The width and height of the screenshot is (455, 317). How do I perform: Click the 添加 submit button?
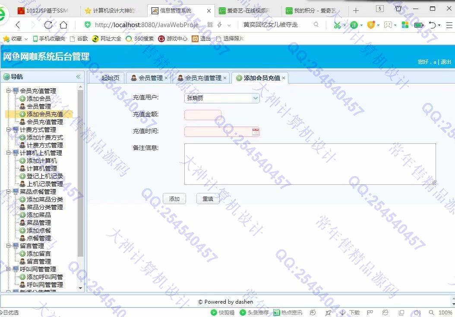pyautogui.click(x=174, y=199)
